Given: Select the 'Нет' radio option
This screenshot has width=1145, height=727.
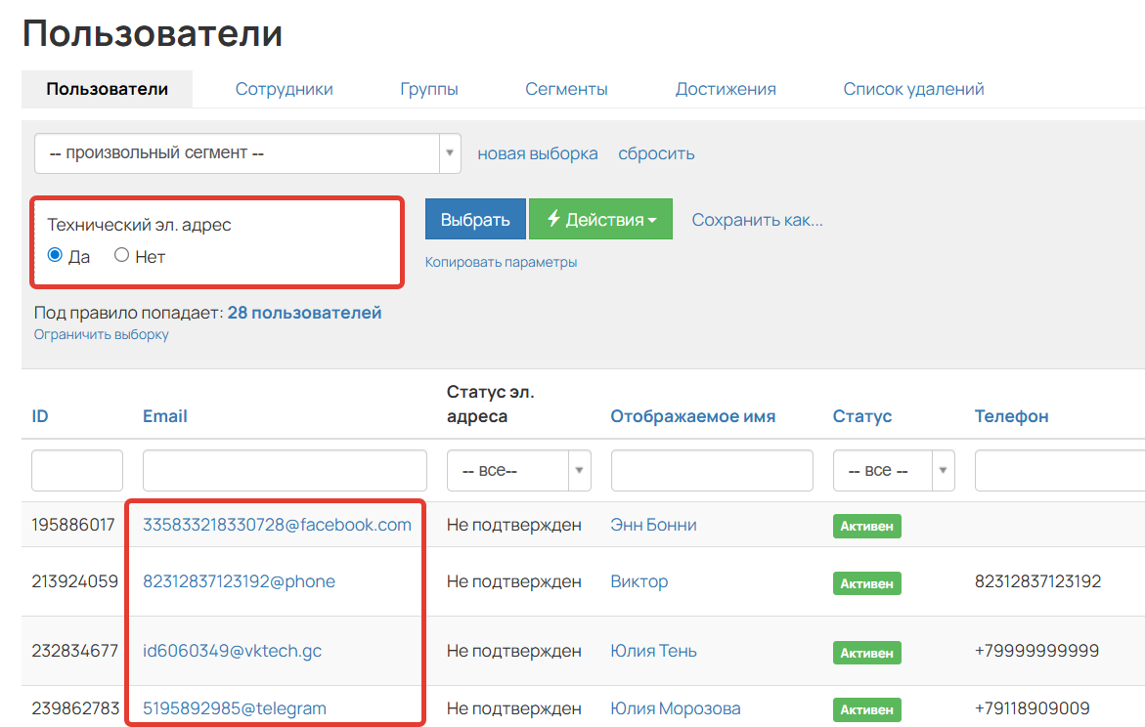Looking at the screenshot, I should [x=122, y=256].
